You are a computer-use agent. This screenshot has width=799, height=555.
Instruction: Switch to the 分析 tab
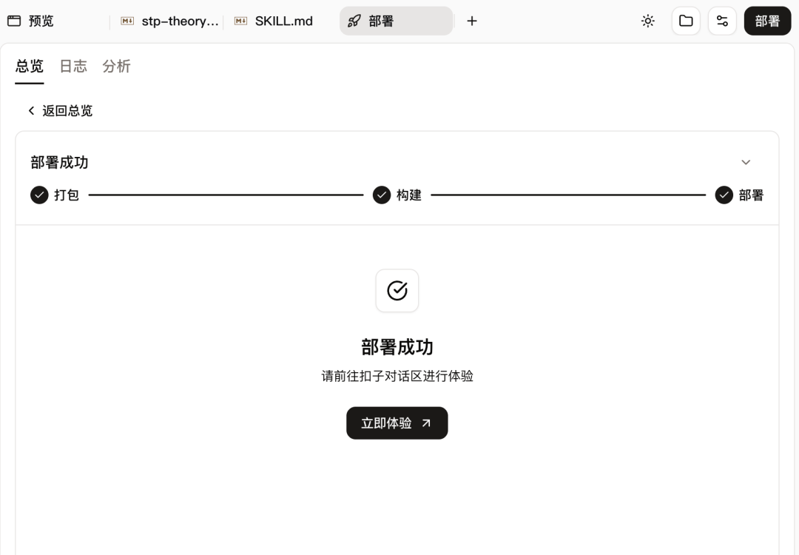point(116,67)
